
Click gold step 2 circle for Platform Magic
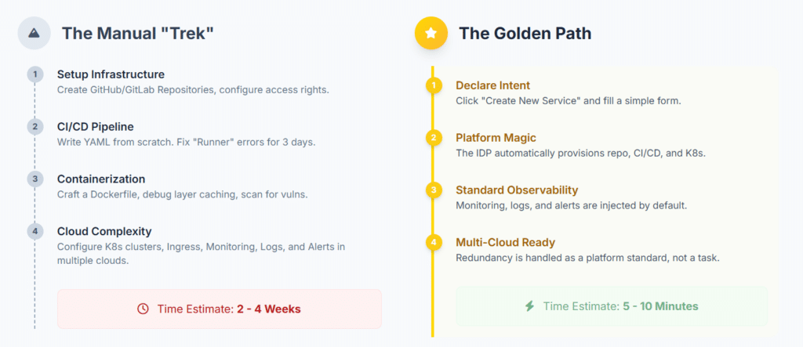click(x=433, y=138)
